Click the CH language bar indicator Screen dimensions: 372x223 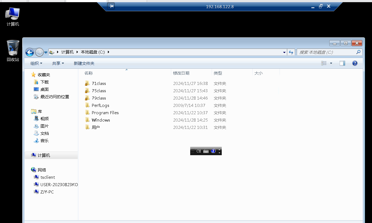coord(199,151)
